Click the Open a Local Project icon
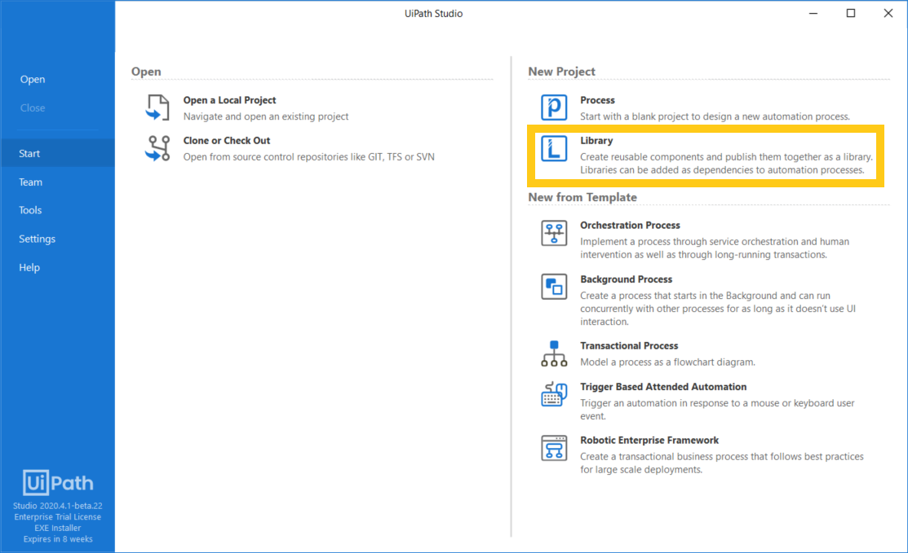This screenshot has height=553, width=908. tap(157, 108)
